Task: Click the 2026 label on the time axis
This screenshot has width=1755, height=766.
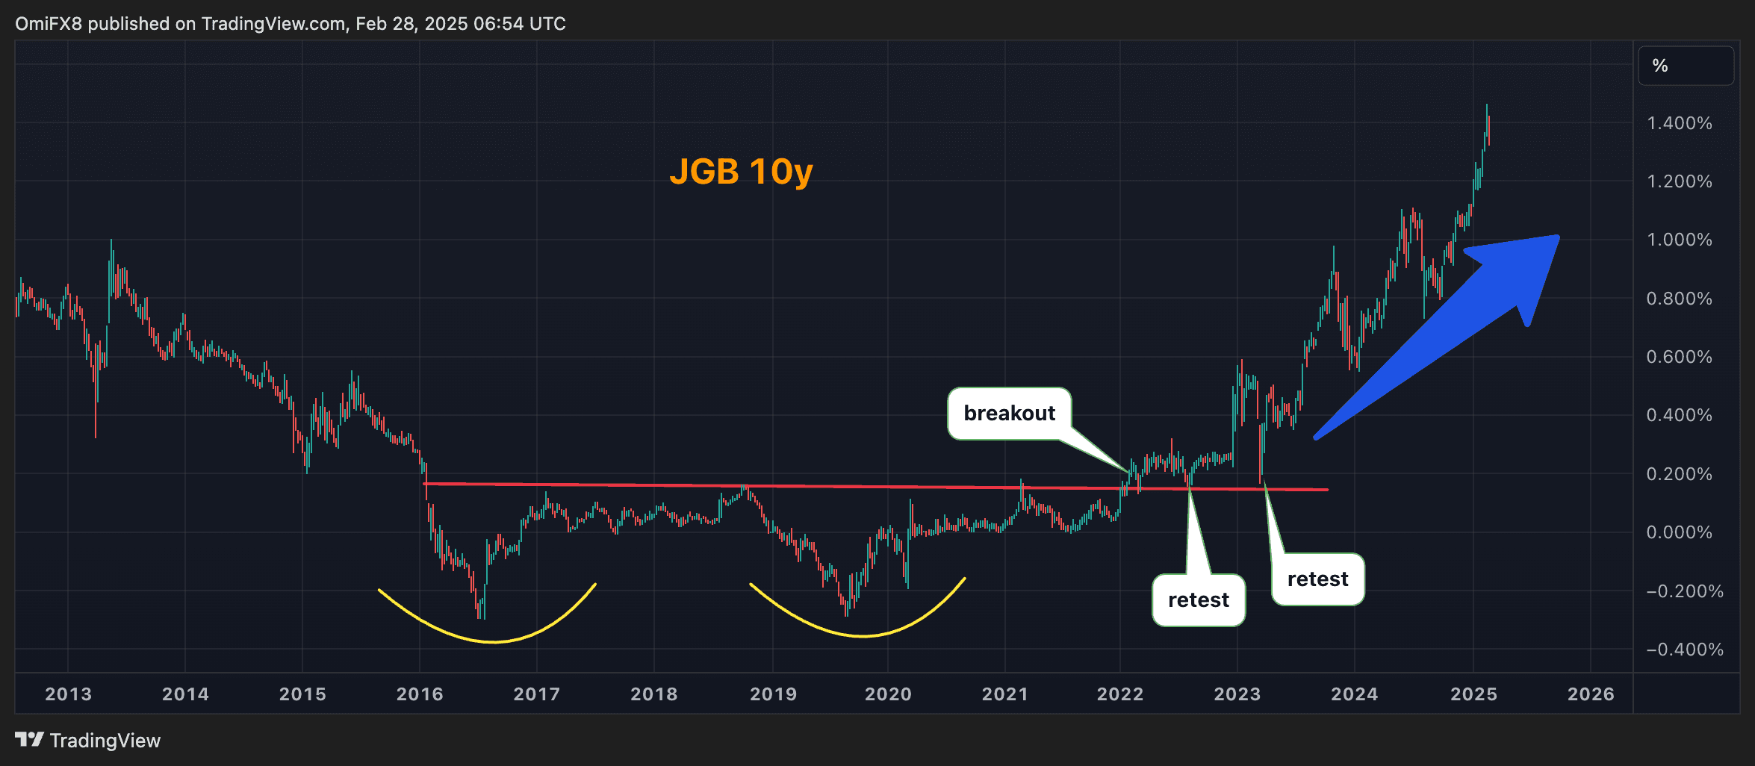Action: coord(1589,694)
